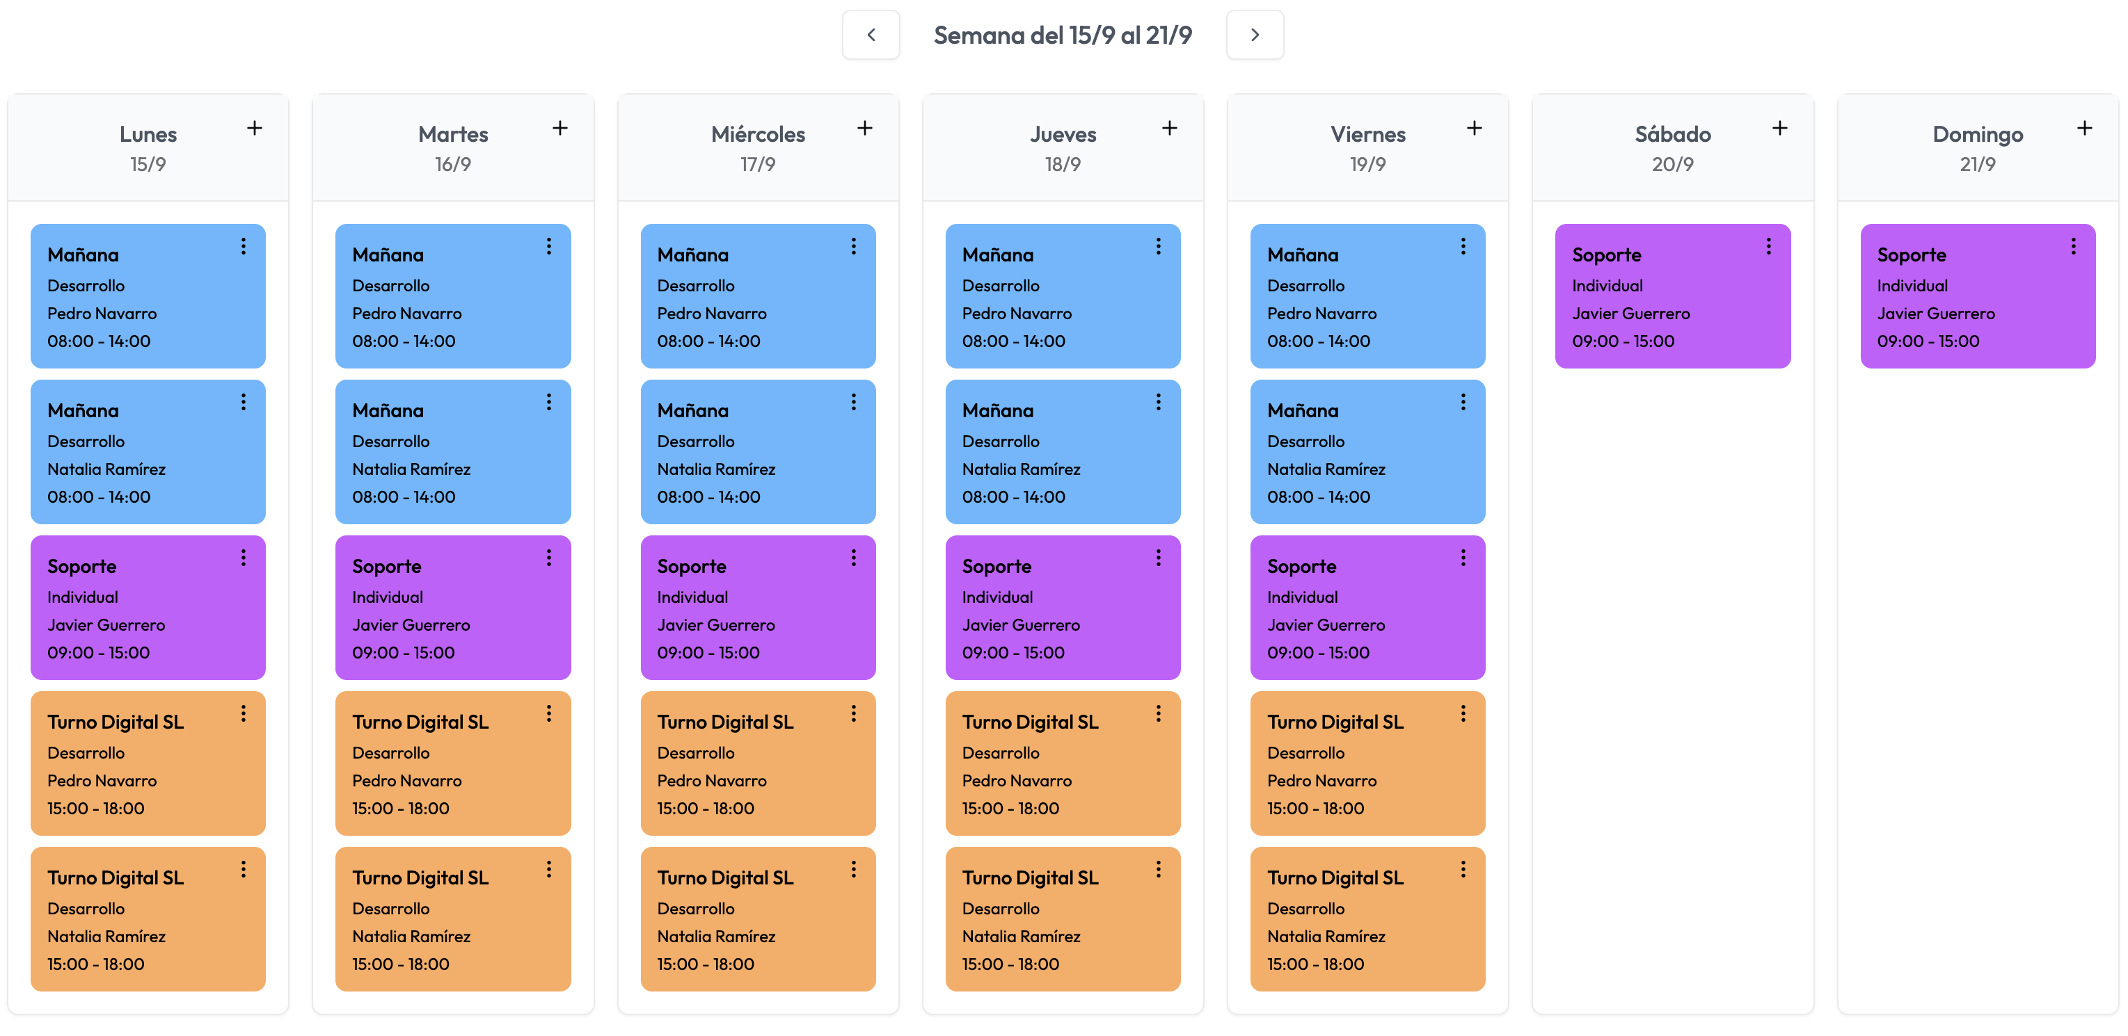2128x1036 pixels.
Task: Open options for Jueves Natalia Ramírez morning shift
Action: pyautogui.click(x=1158, y=401)
